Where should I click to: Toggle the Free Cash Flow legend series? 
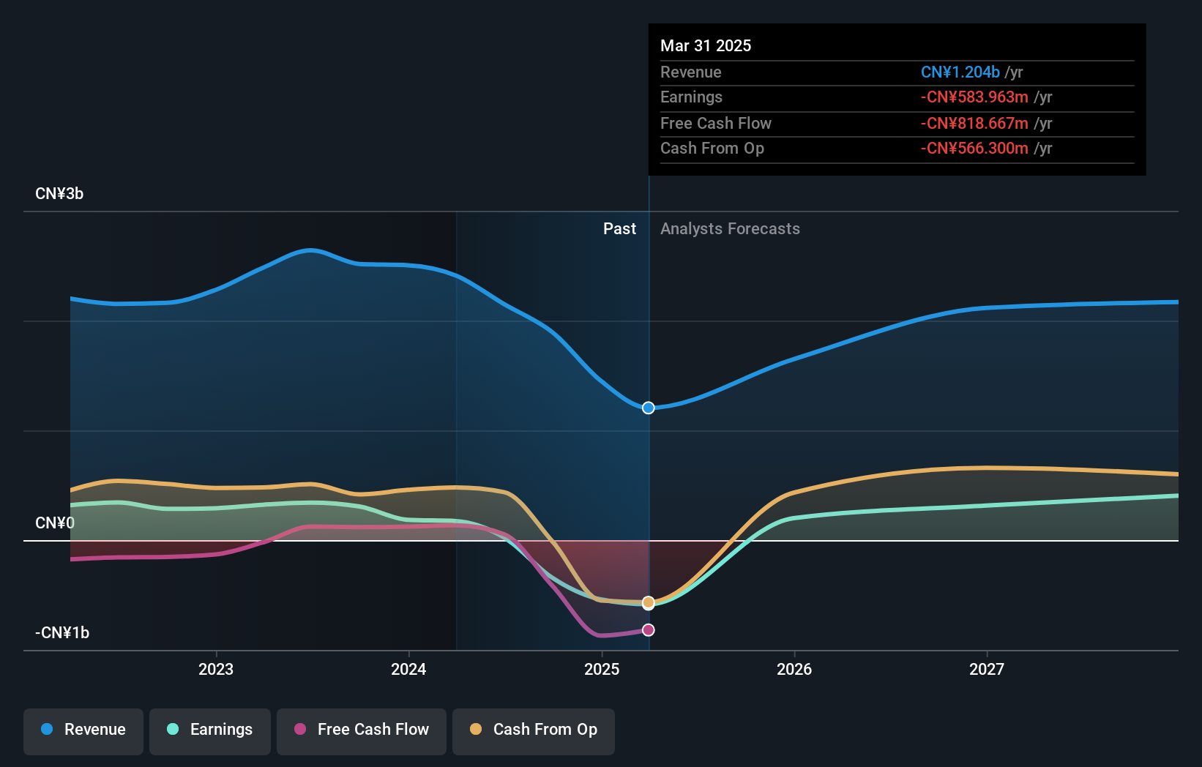[362, 731]
